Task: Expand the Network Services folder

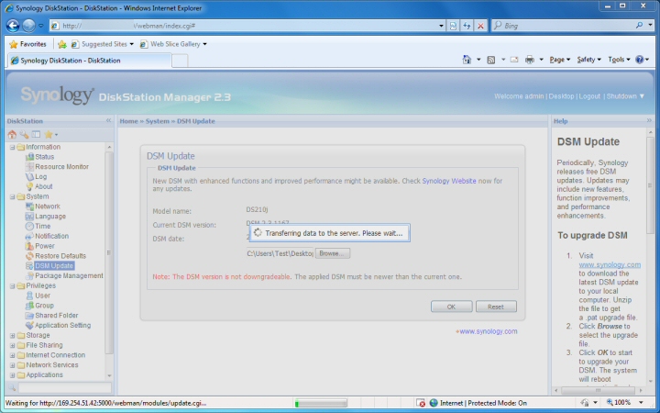Action: [x=12, y=365]
